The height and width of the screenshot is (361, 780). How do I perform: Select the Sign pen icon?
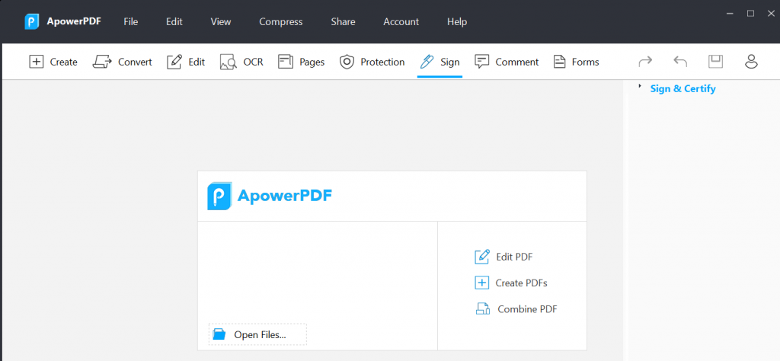coord(427,62)
